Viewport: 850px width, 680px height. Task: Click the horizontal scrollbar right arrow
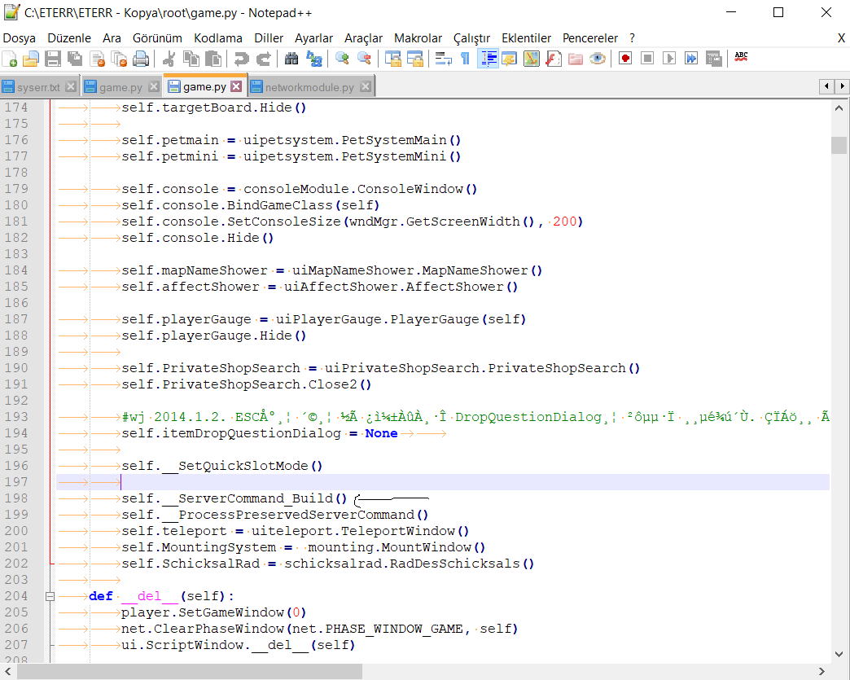822,671
